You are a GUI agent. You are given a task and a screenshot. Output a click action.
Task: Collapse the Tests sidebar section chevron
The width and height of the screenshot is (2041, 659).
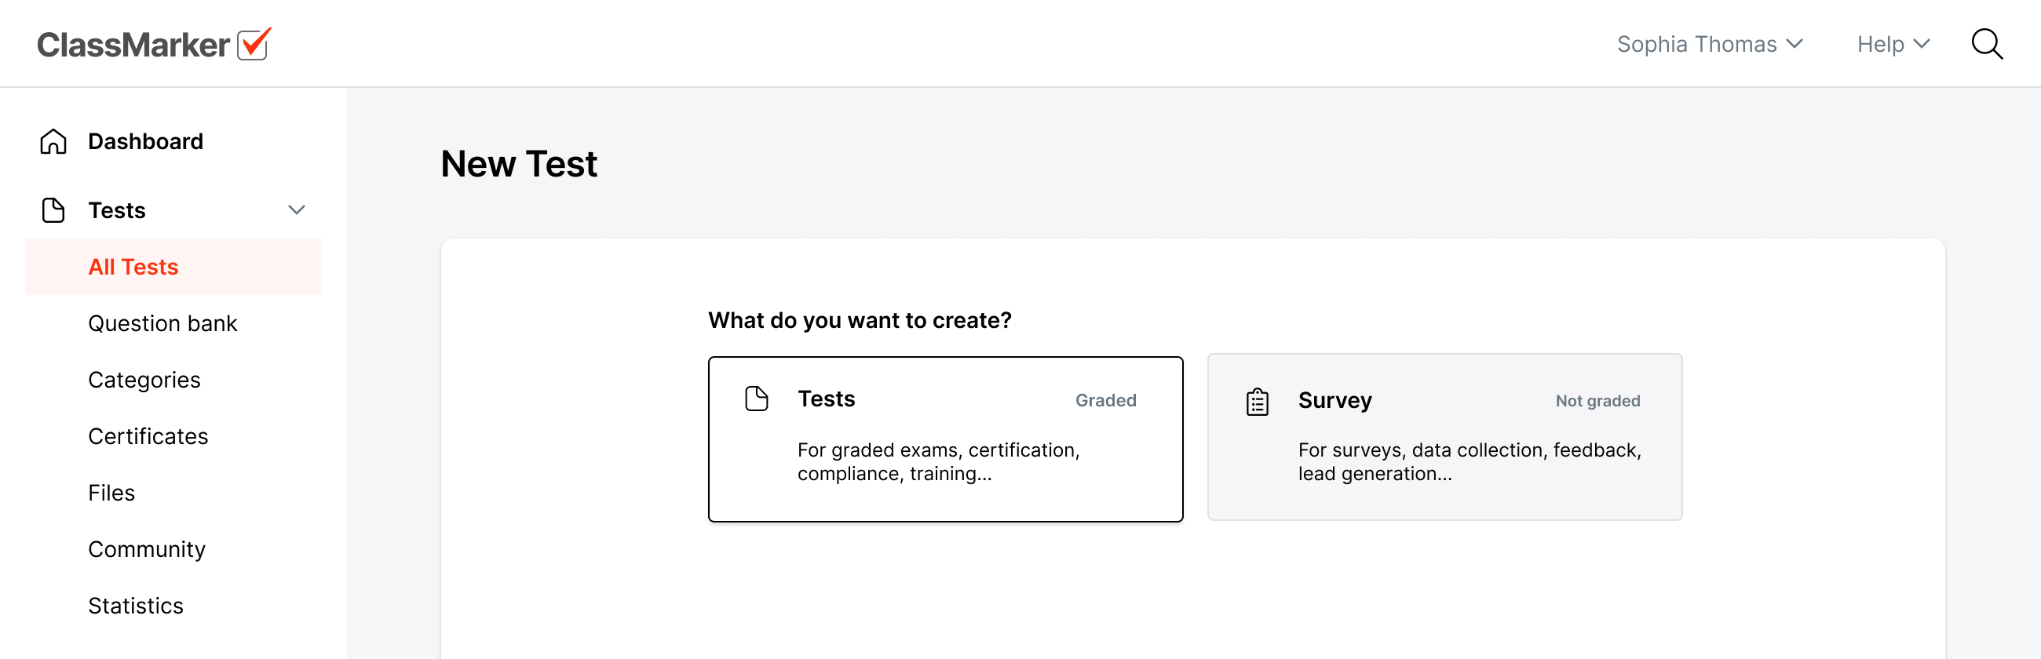click(x=296, y=211)
